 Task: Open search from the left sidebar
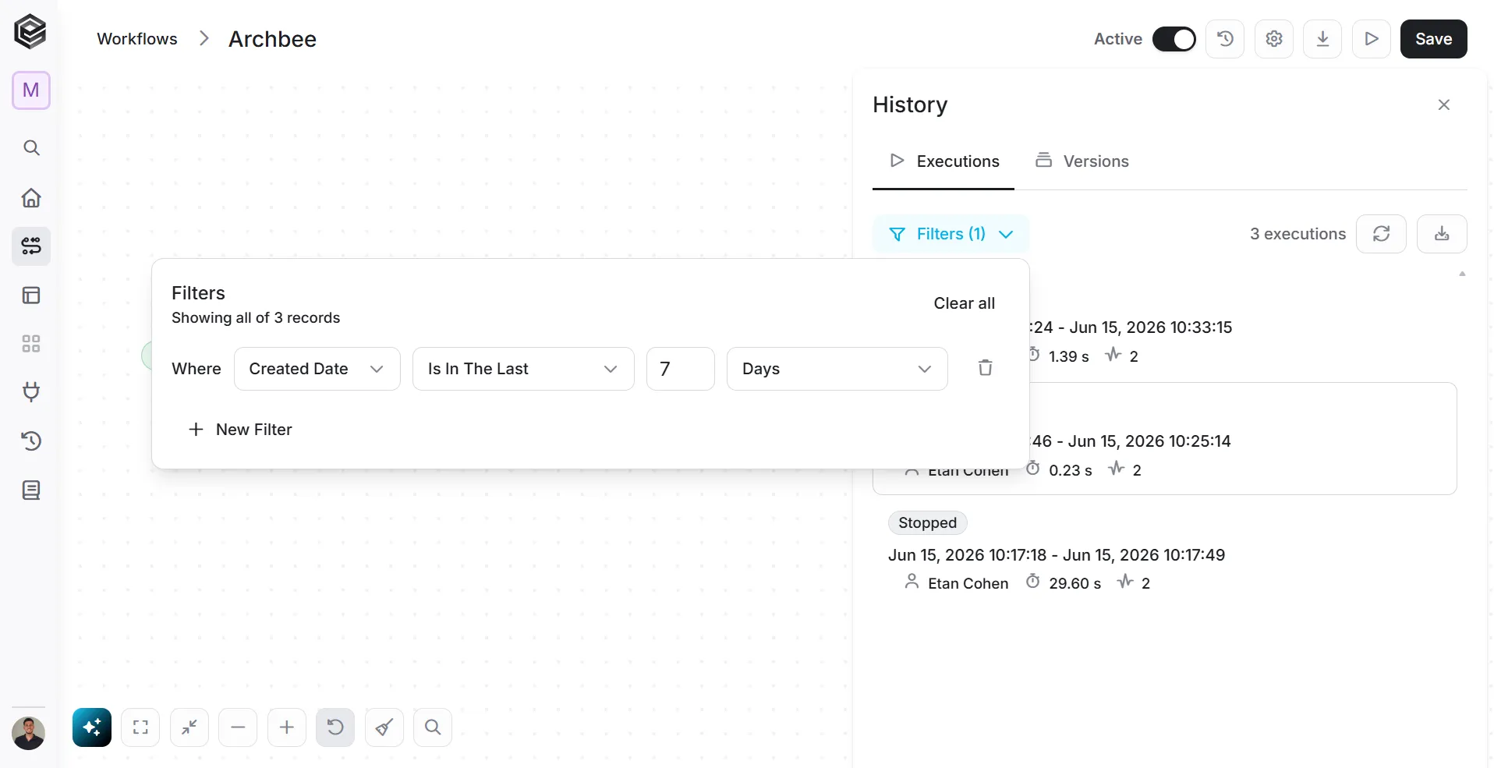click(31, 148)
